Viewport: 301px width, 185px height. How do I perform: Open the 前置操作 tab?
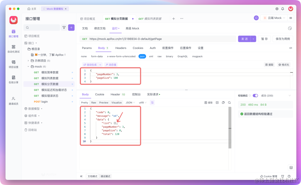pyautogui.click(x=168, y=48)
